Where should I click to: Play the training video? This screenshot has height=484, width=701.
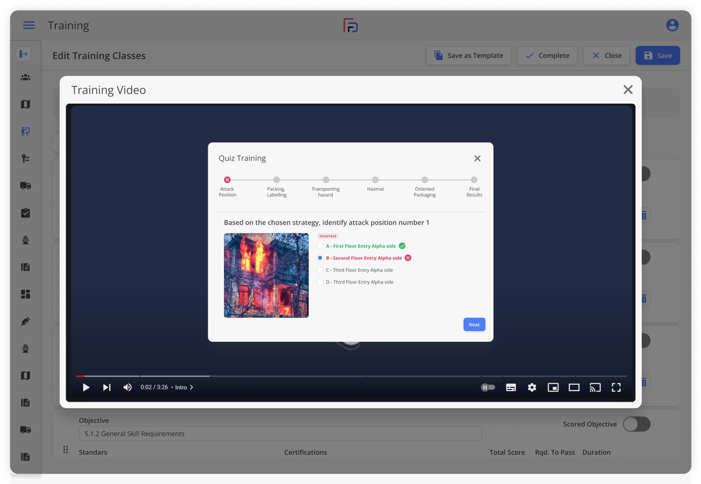86,387
